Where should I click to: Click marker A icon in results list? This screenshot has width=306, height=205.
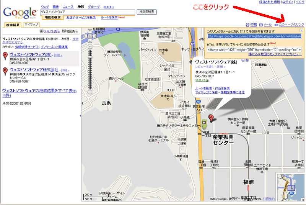(x=5, y=56)
